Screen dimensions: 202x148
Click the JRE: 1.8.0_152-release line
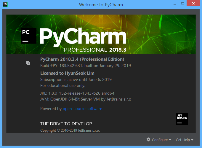pyautogui.click(x=77, y=93)
